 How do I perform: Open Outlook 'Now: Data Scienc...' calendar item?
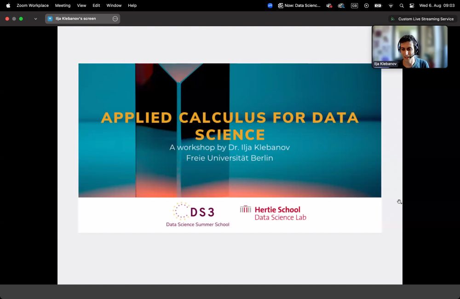point(299,5)
